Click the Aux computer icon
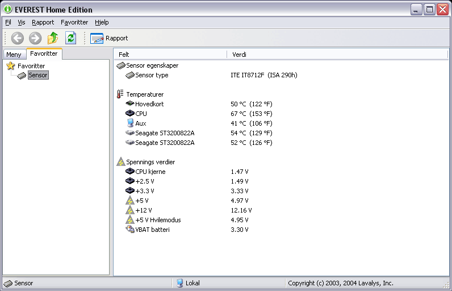 (x=130, y=123)
